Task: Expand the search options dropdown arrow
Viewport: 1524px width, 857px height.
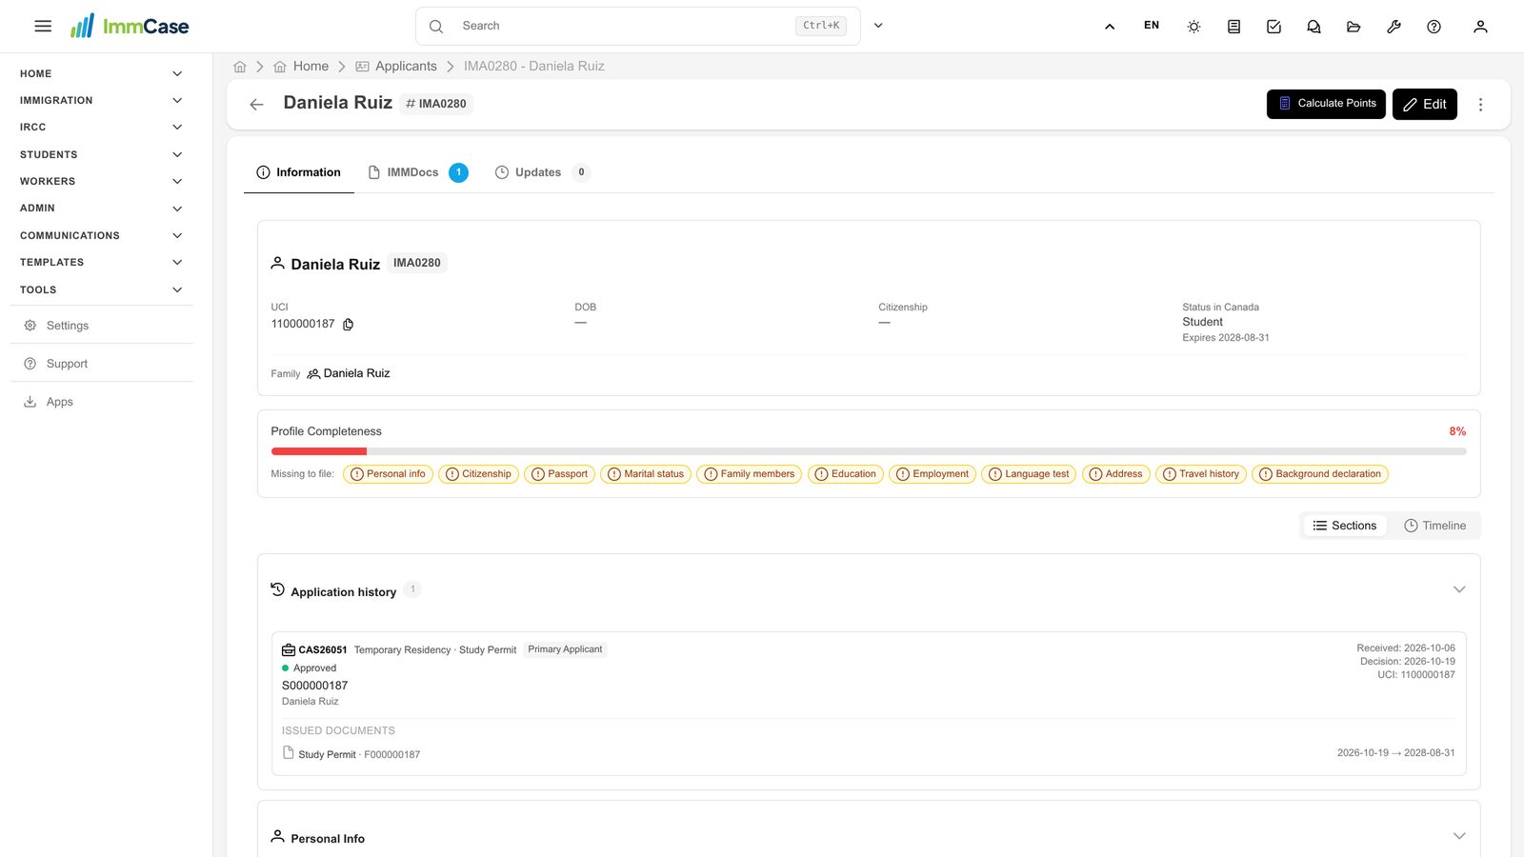Action: pyautogui.click(x=878, y=26)
